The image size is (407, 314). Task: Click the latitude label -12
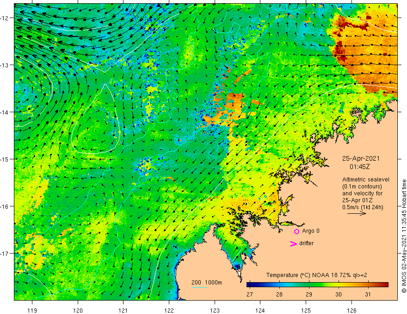point(6,18)
